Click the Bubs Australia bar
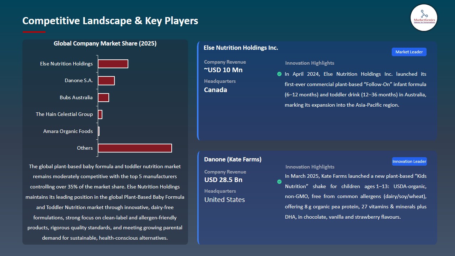This screenshot has width=455, height=256. [103, 97]
